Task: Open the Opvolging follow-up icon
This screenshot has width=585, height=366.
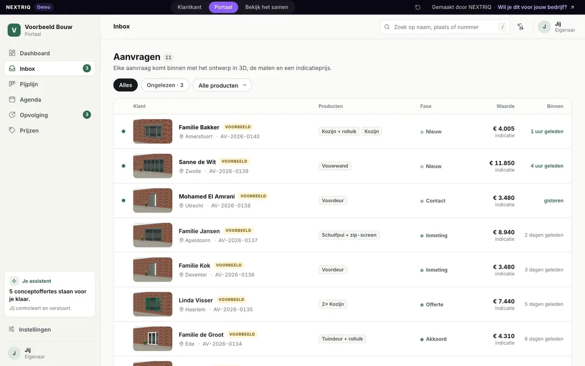Action: 12,115
